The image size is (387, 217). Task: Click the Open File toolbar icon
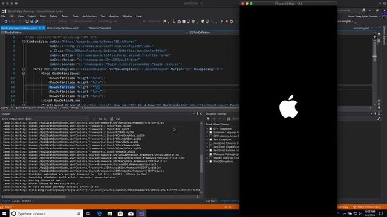(27, 22)
